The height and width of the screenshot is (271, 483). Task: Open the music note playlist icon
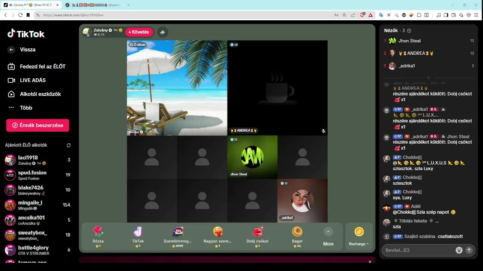point(438,15)
